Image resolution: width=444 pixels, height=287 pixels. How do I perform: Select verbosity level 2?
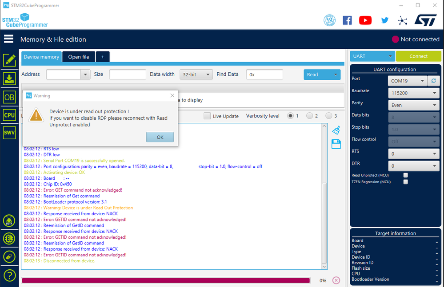[309, 115]
